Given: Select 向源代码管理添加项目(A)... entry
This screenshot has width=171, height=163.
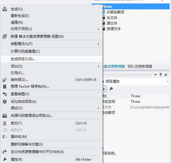Looking at the screenshot, I should [51, 116].
